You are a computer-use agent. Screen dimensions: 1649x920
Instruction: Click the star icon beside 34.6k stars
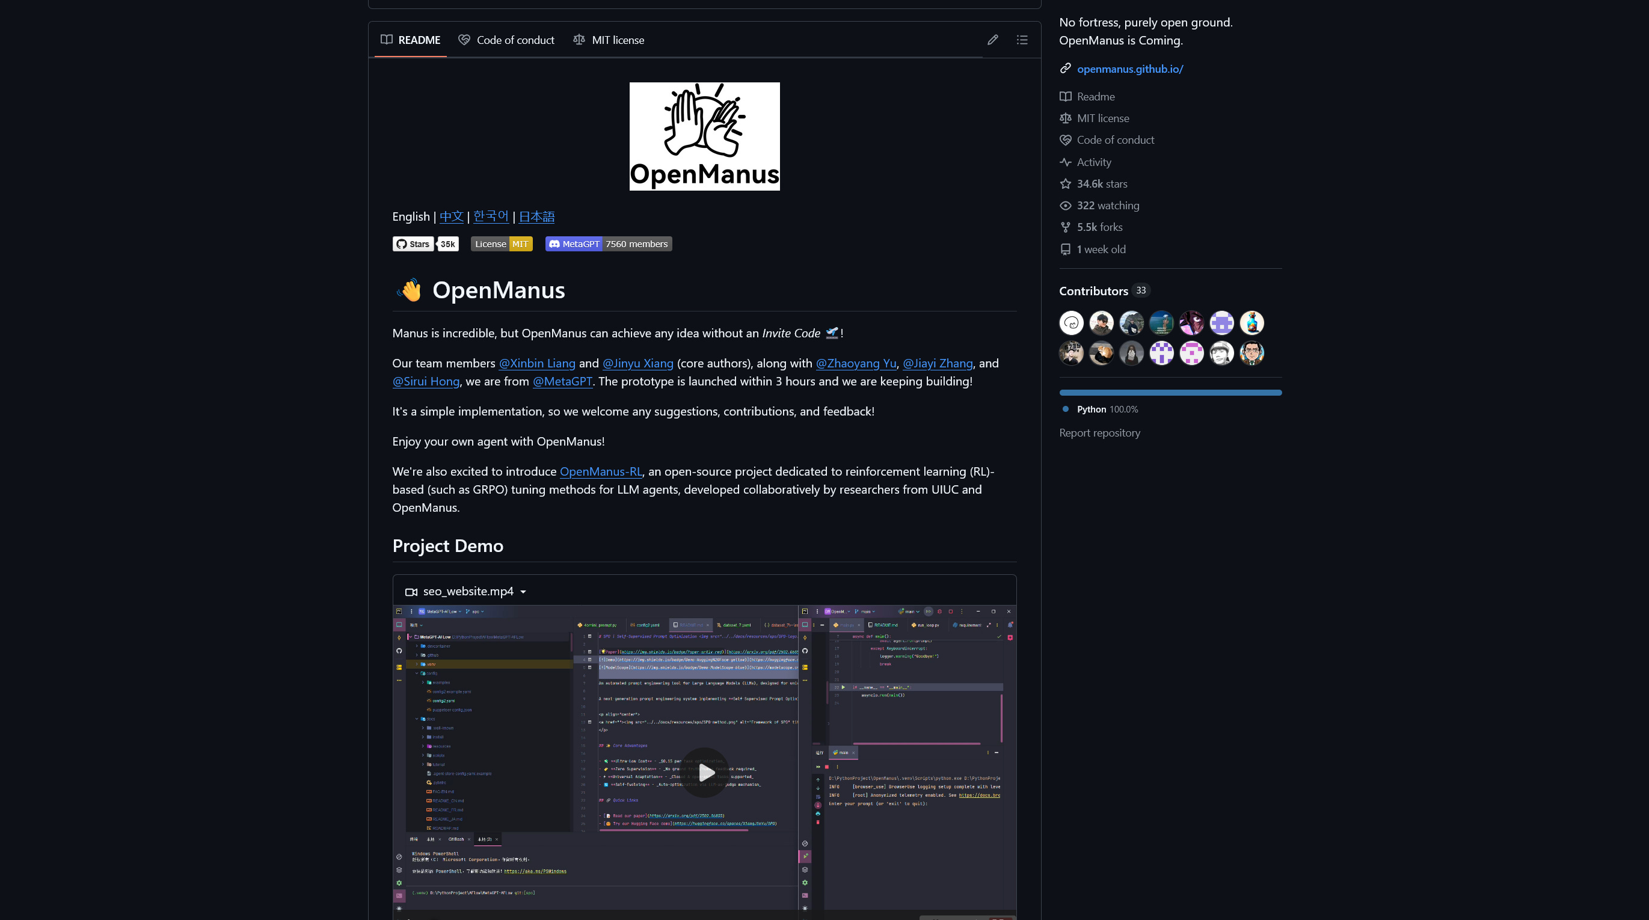tap(1065, 184)
